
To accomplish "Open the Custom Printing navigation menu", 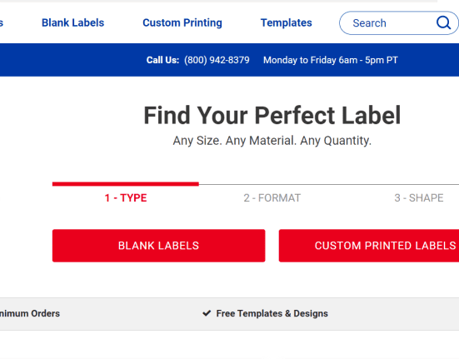I will [x=182, y=22].
